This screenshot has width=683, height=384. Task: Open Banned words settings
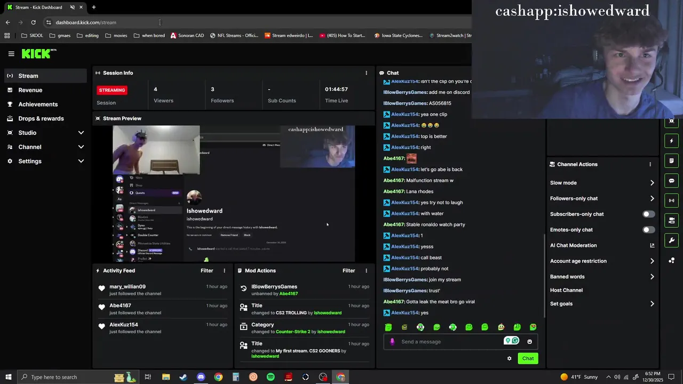[x=602, y=277]
